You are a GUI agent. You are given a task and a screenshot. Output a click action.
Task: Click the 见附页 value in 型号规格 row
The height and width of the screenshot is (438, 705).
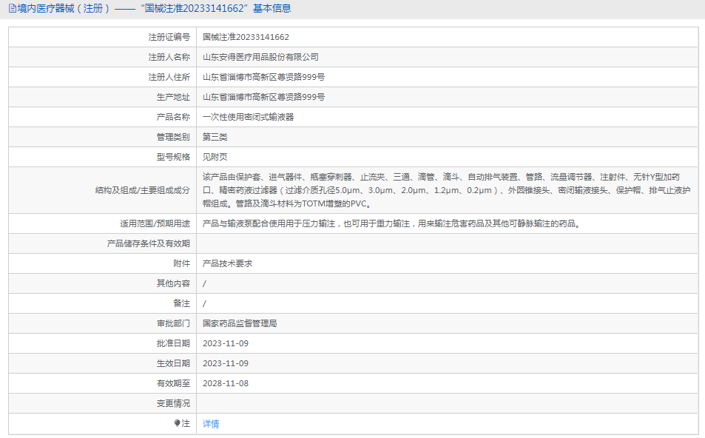click(x=215, y=157)
